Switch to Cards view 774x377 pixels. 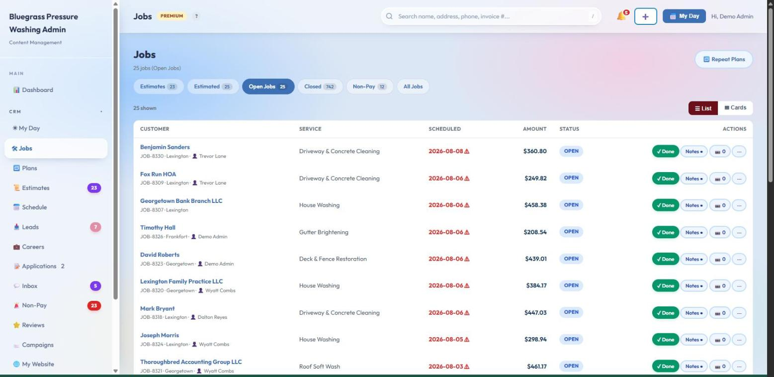click(735, 108)
